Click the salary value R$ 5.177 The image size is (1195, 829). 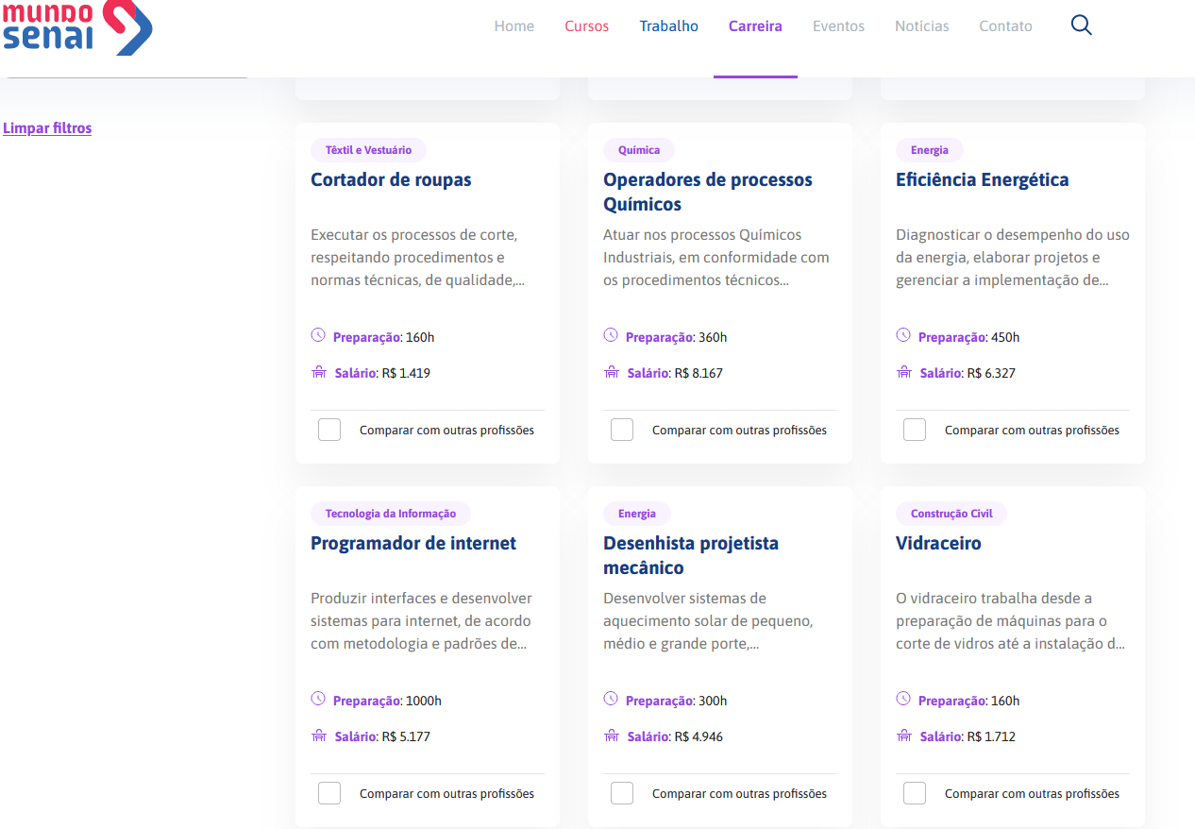pyautogui.click(x=406, y=736)
